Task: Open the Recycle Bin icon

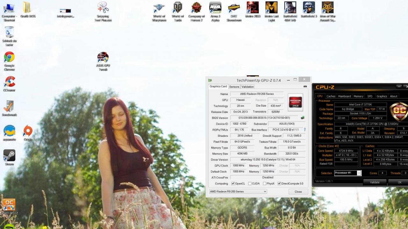Action: pyautogui.click(x=9, y=37)
